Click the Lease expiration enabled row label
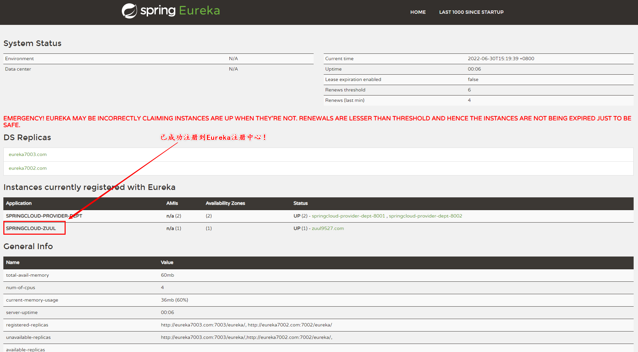The height and width of the screenshot is (352, 638). (x=353, y=79)
